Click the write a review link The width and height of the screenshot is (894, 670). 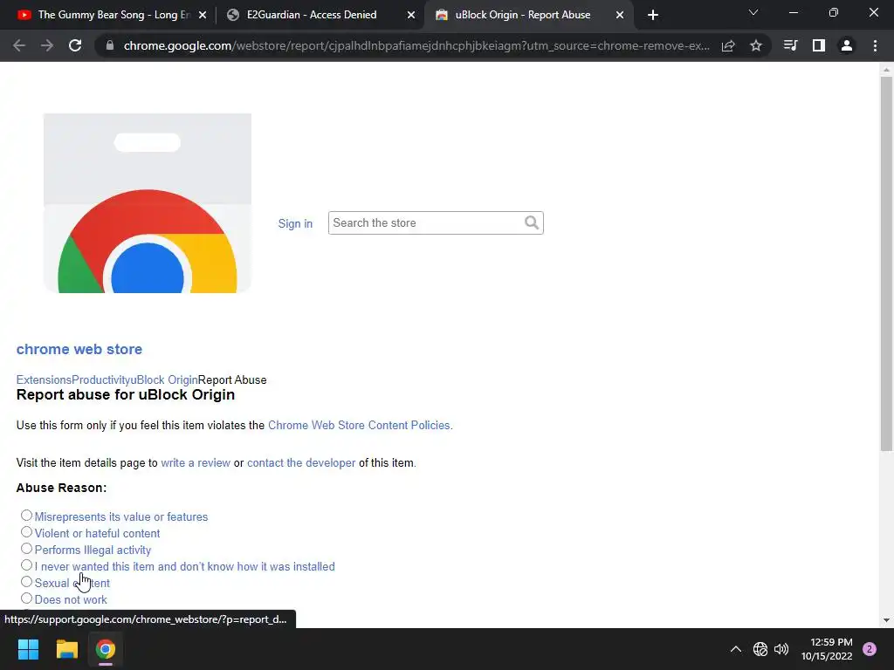196,463
